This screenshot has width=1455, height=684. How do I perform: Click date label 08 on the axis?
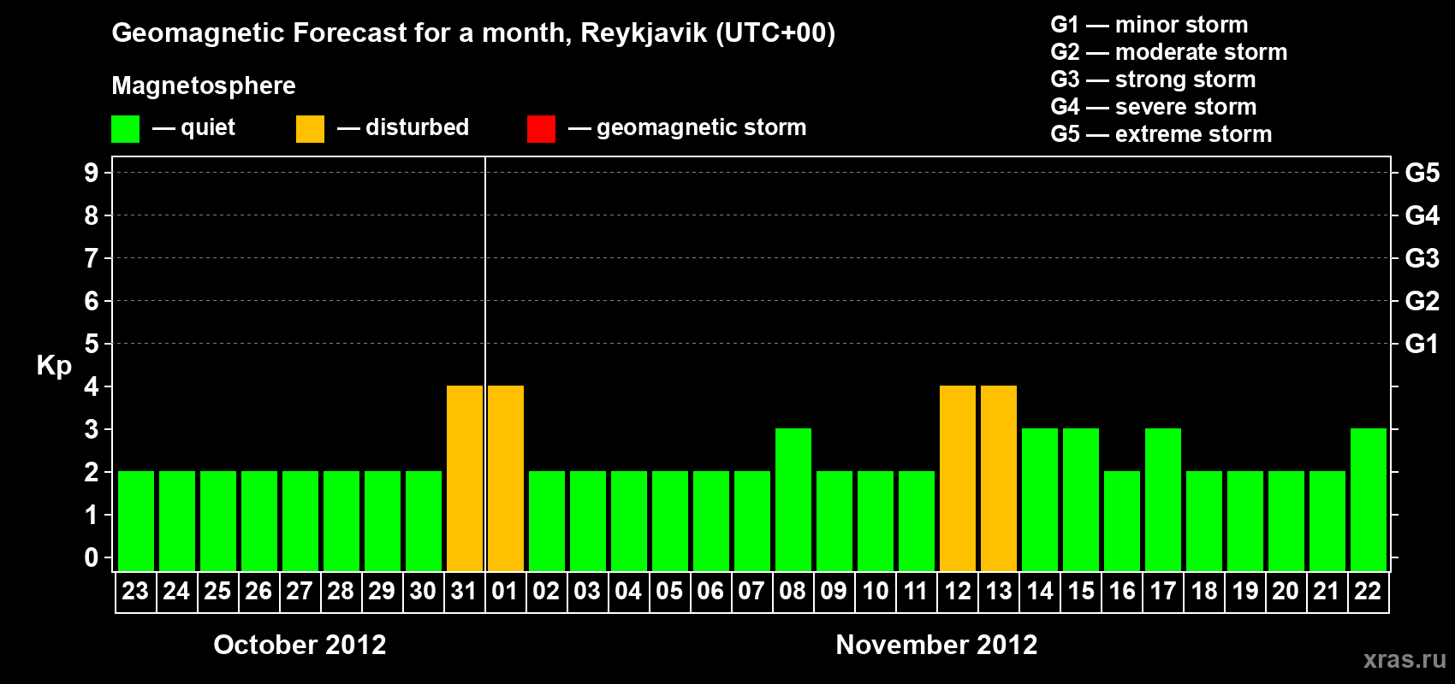point(793,591)
